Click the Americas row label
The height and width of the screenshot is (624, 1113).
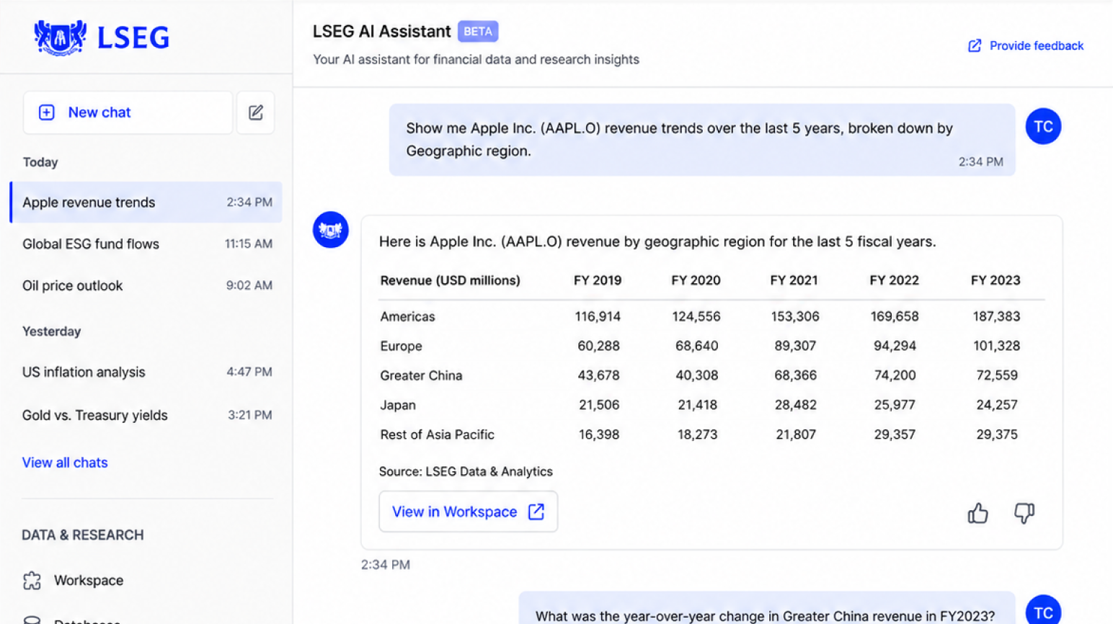tap(408, 317)
